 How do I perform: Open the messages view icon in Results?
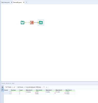tap(3, 87)
